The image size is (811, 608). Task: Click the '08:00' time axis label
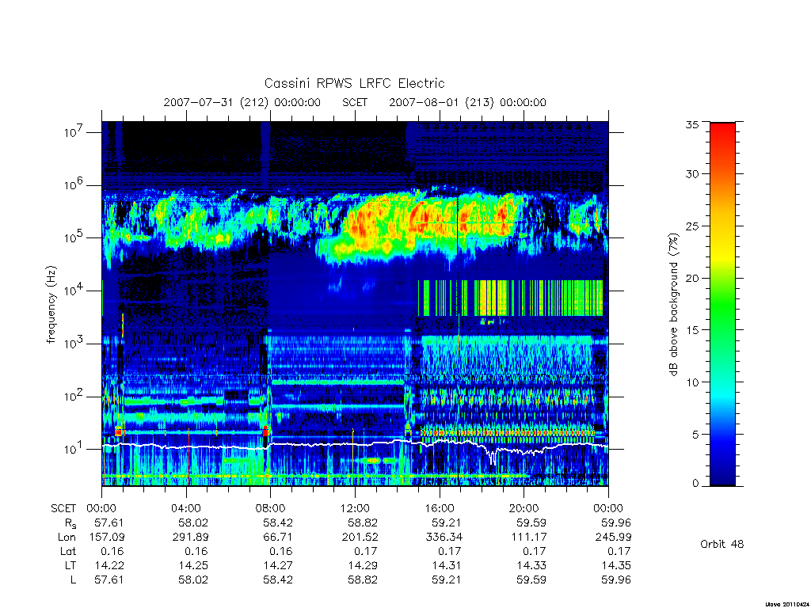[x=271, y=508]
